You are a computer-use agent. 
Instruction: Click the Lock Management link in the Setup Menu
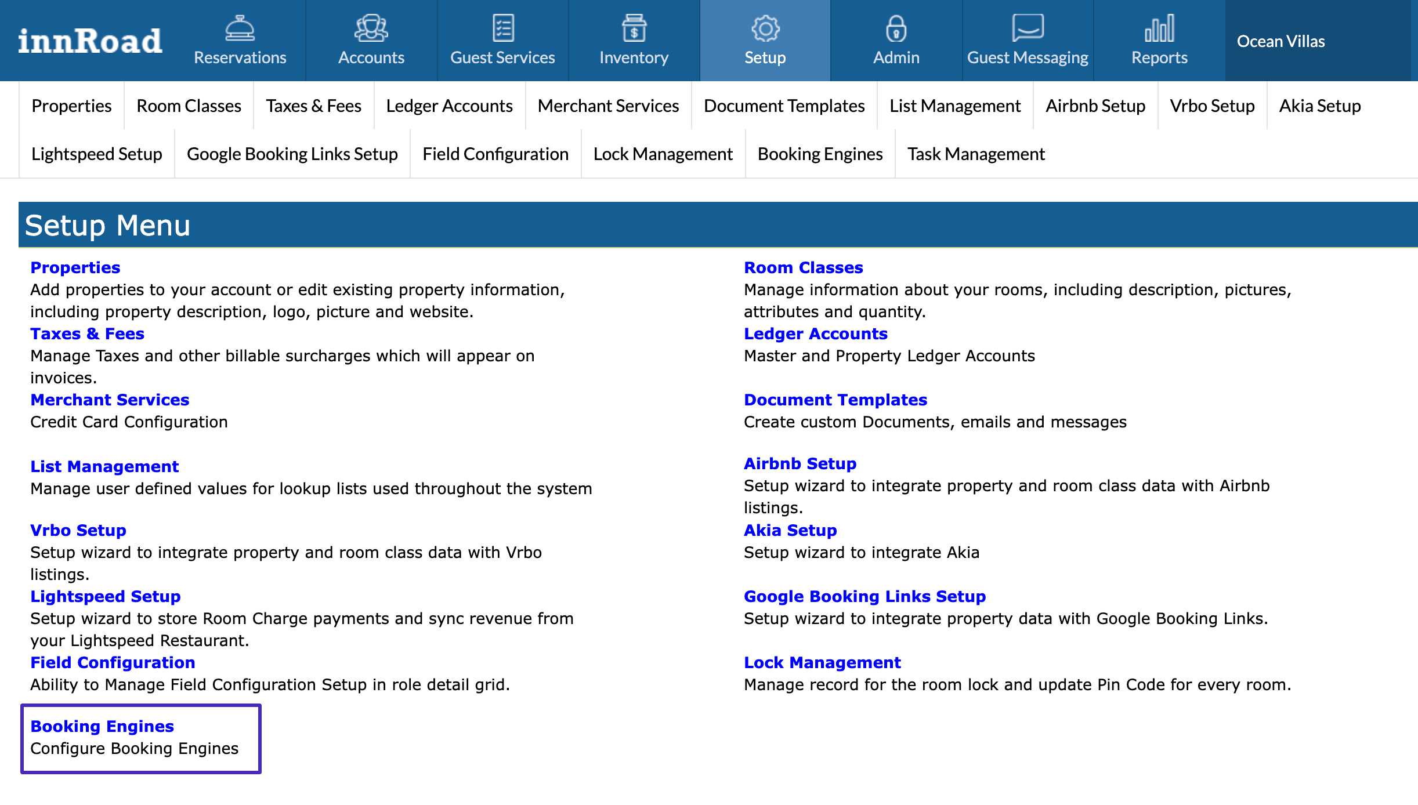(822, 662)
